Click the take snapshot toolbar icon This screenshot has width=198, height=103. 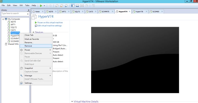point(58,5)
